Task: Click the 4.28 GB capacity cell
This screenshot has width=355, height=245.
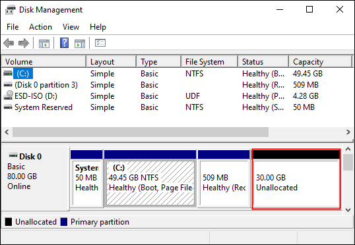Action: tap(306, 96)
